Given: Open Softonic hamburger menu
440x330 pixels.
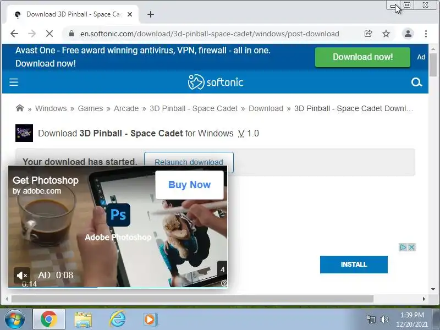Looking at the screenshot, I should coord(14,82).
